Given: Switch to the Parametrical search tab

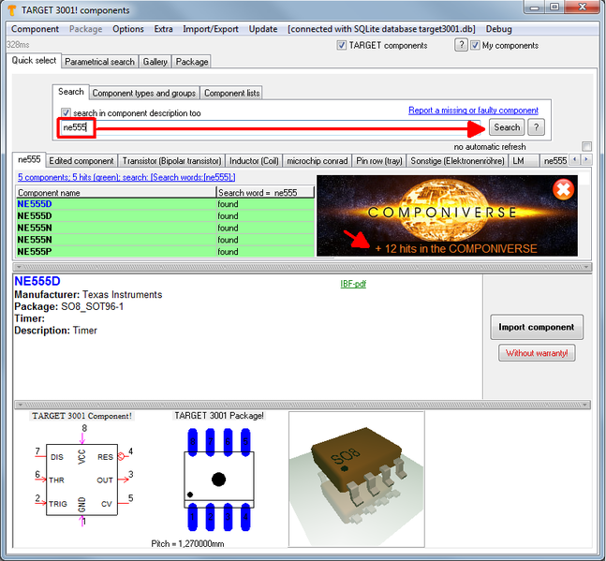Looking at the screenshot, I should [x=99, y=62].
